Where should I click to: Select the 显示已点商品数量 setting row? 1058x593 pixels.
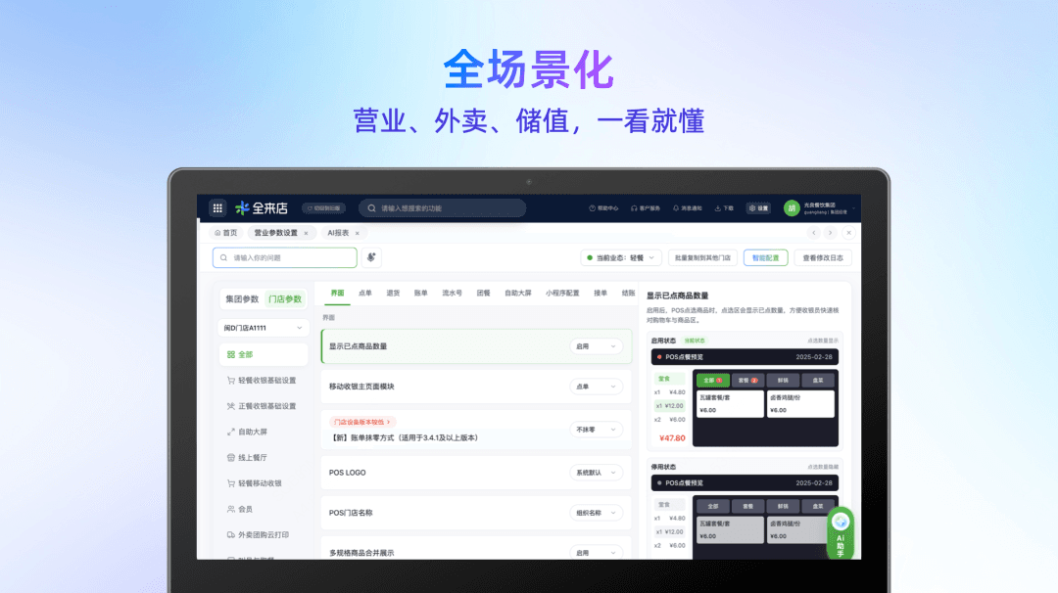pos(476,346)
